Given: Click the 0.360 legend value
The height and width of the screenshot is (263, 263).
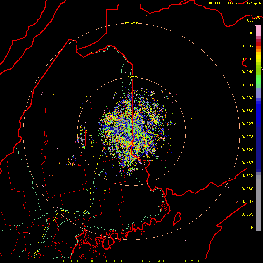Looking at the screenshot, I should click(248, 189).
